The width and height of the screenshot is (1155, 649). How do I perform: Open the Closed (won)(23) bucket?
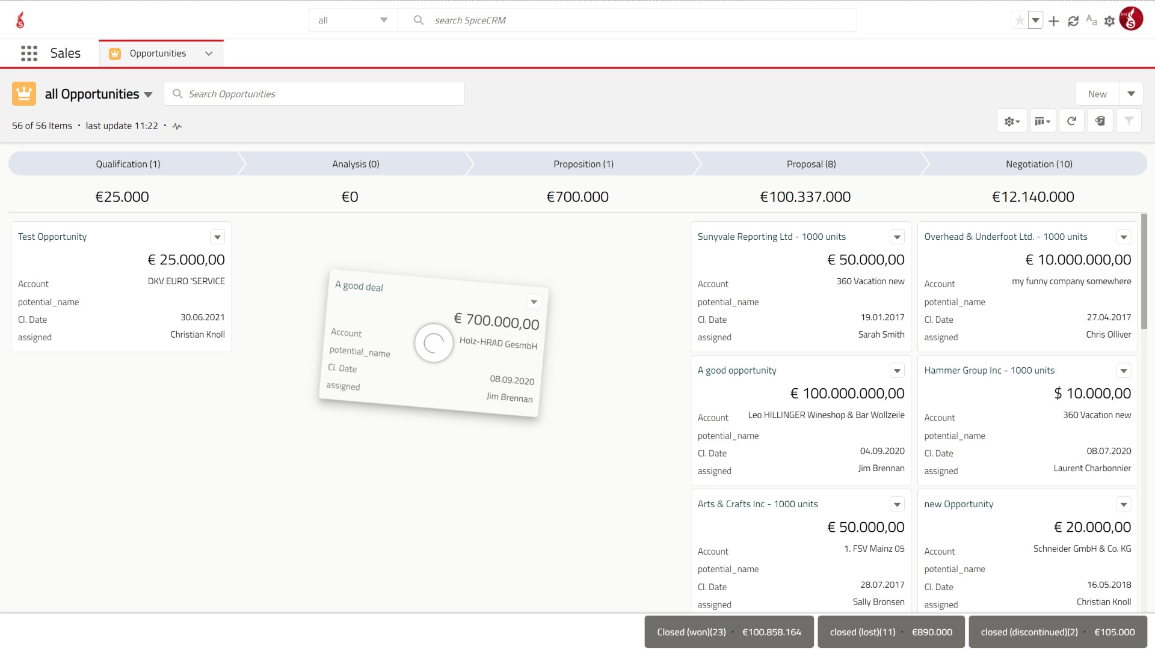(729, 632)
